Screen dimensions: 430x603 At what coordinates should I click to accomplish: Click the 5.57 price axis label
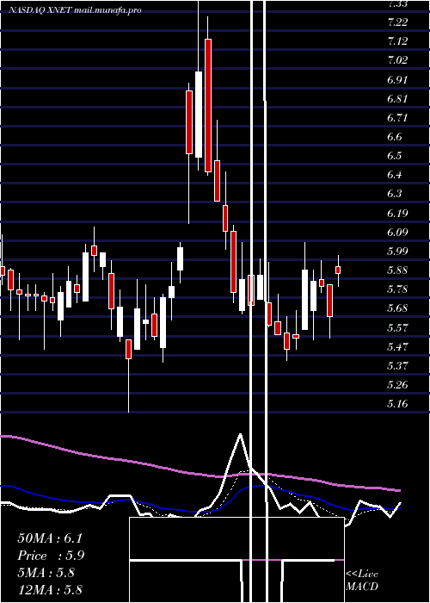point(397,327)
